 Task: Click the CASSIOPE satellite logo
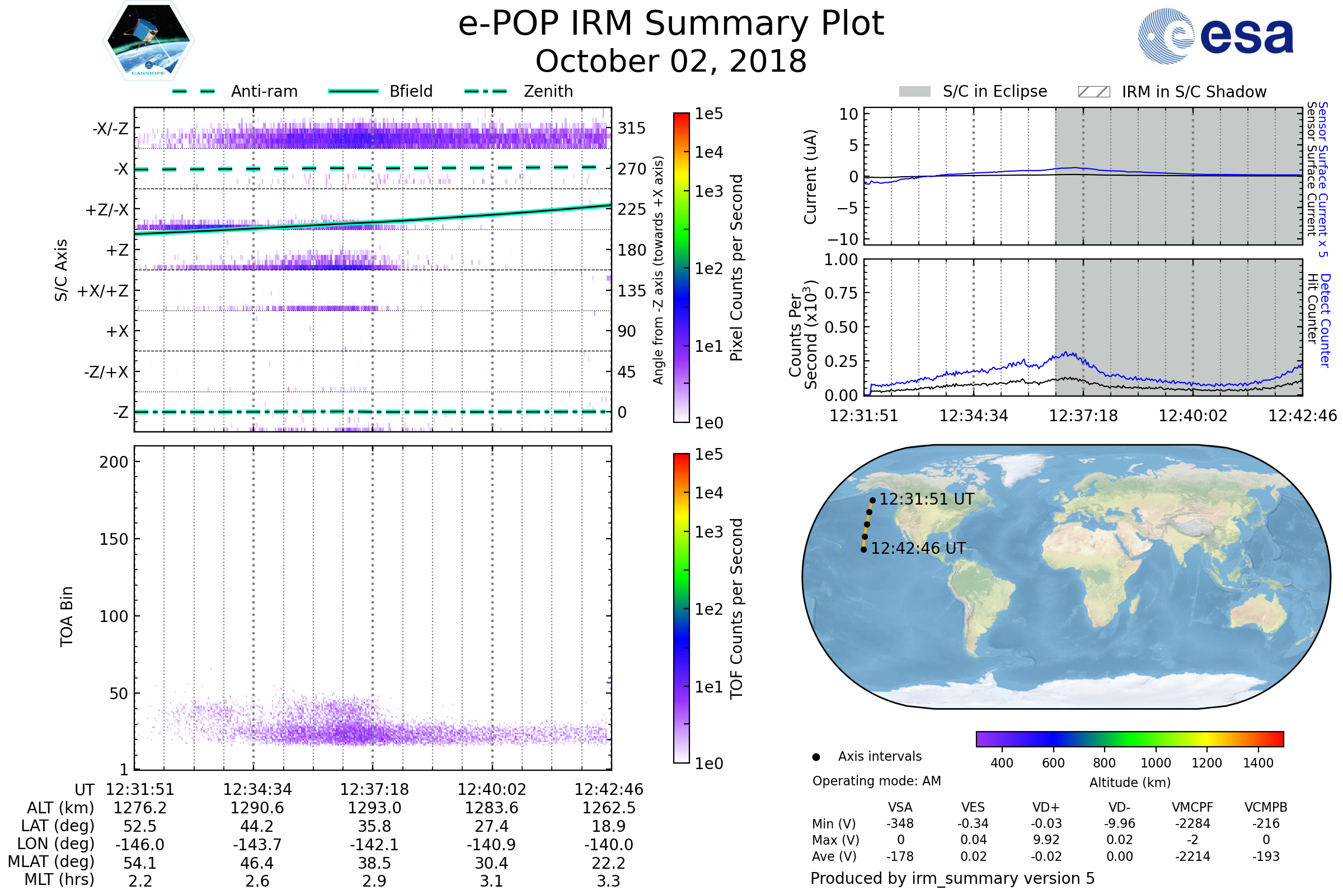click(x=148, y=41)
